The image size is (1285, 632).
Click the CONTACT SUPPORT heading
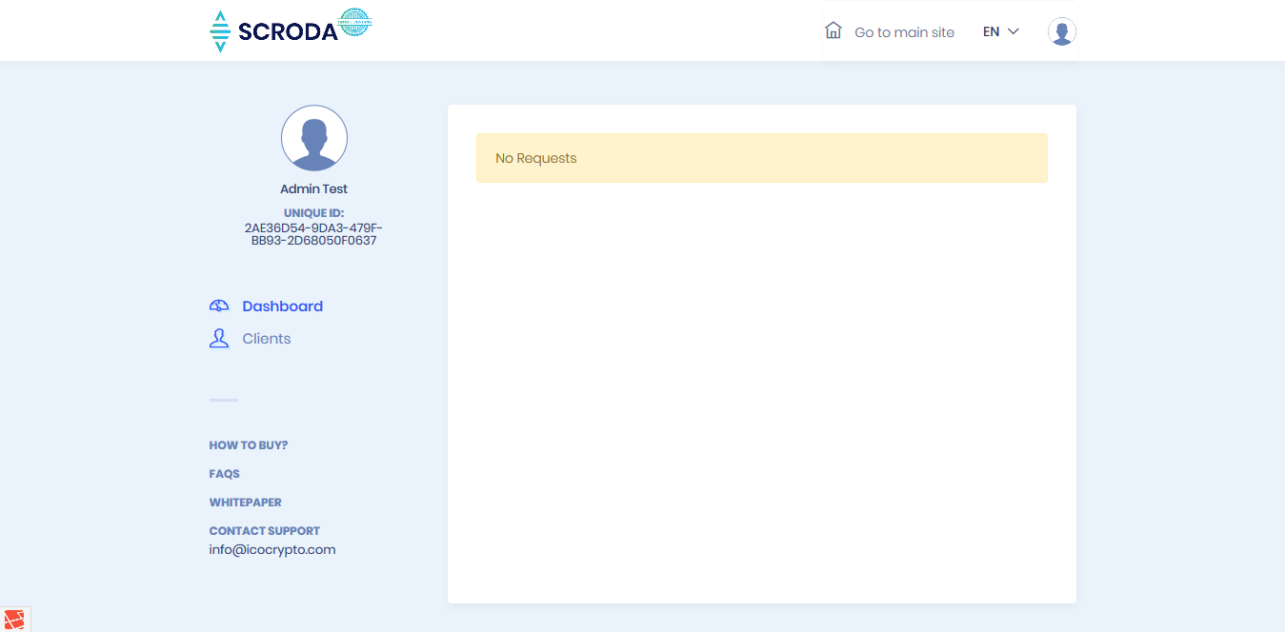pos(264,531)
